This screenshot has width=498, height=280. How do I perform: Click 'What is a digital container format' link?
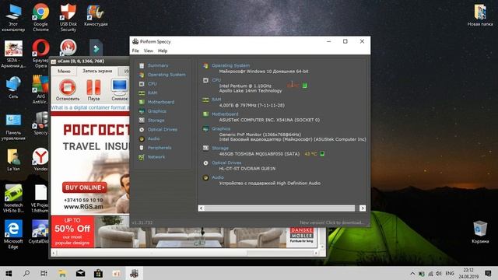coord(90,107)
